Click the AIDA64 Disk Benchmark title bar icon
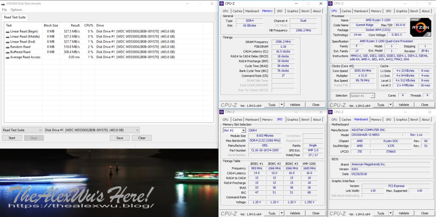Viewport: 436px width, 217px height. tap(3, 3)
